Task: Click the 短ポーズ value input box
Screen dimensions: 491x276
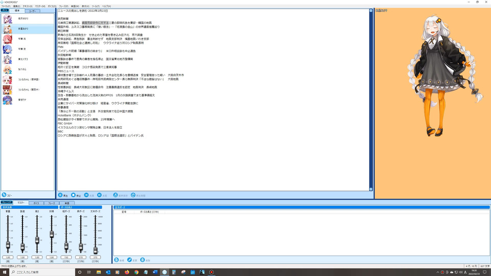Action: pyautogui.click(x=66, y=257)
